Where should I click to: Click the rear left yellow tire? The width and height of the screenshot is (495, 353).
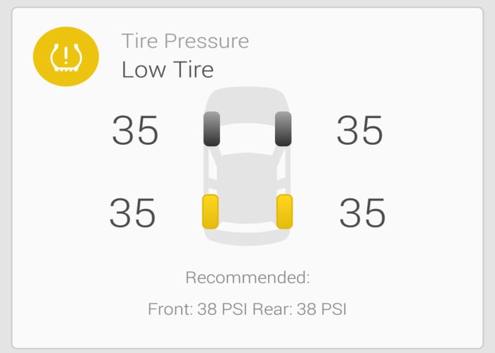pyautogui.click(x=210, y=212)
